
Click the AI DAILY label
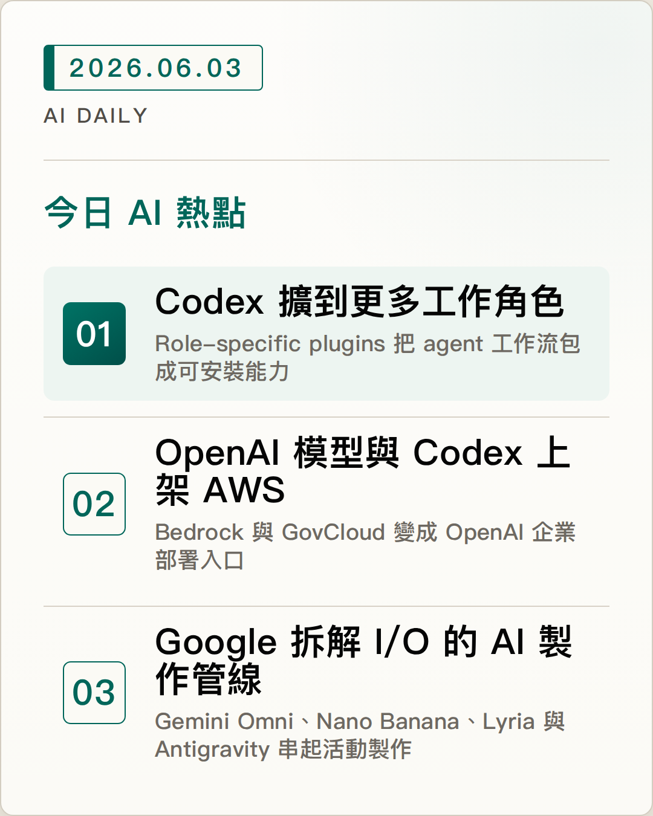[96, 115]
